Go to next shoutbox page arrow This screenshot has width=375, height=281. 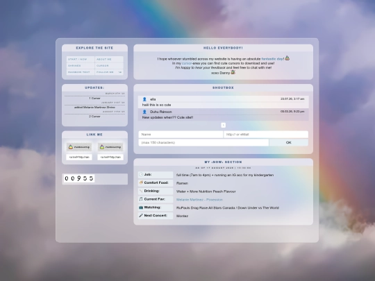[223, 125]
